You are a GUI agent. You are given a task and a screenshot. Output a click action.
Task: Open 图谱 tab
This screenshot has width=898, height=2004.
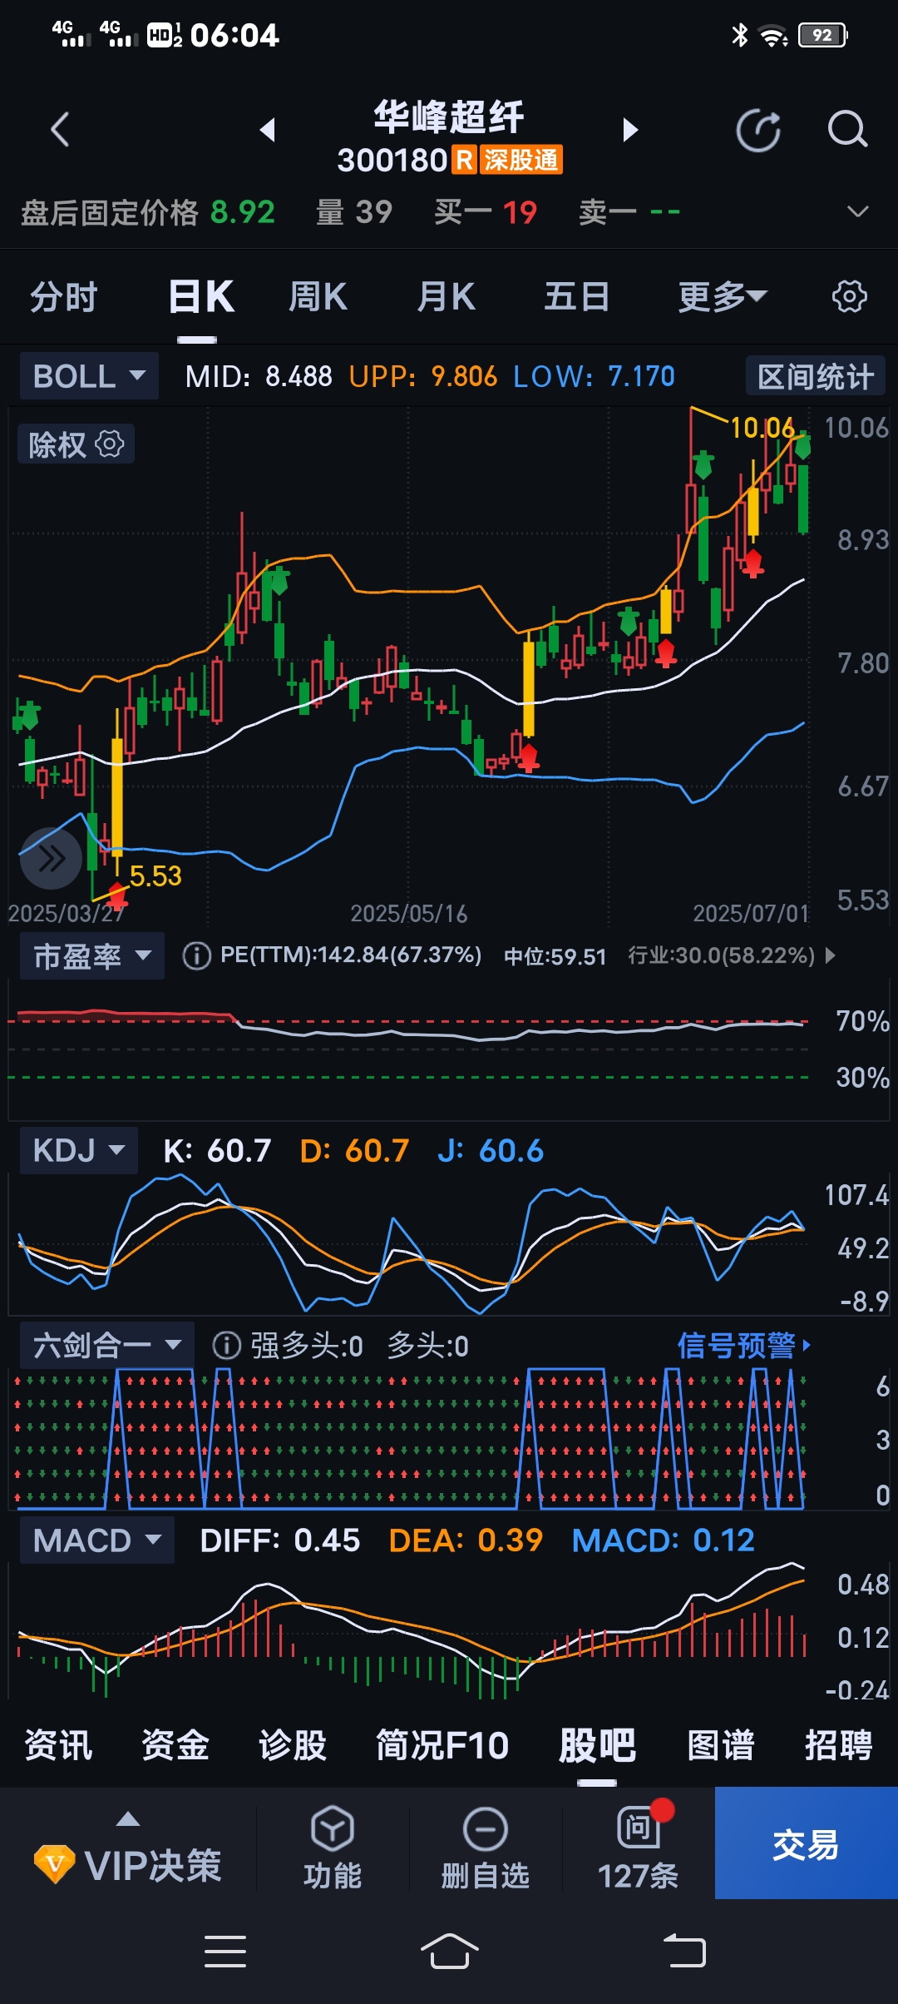pyautogui.click(x=721, y=1745)
